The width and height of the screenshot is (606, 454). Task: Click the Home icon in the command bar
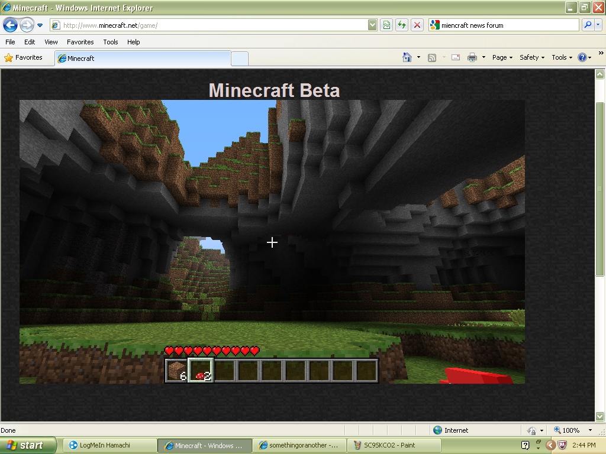407,57
